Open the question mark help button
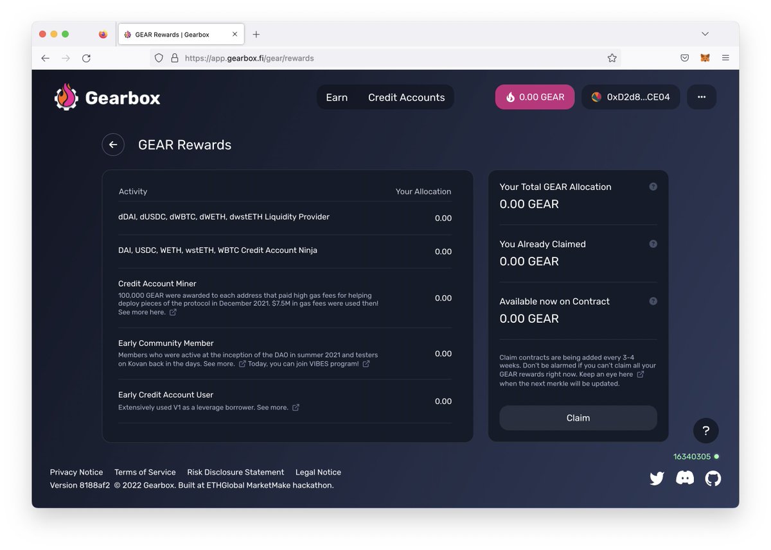Screen dimensions: 771x550 click(705, 431)
